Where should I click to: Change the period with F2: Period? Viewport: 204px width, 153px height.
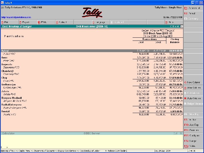[193, 13]
